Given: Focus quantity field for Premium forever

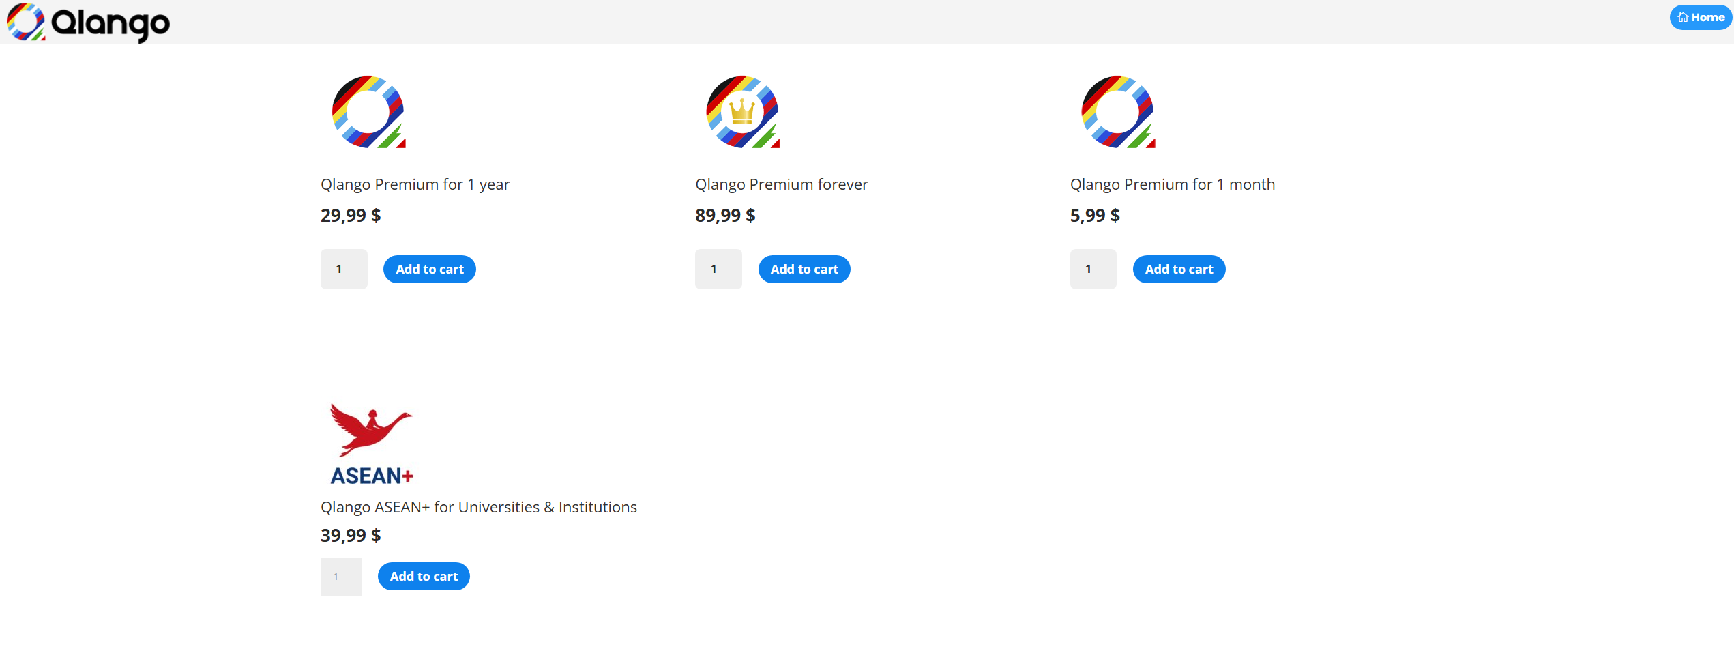Looking at the screenshot, I should coord(718,269).
